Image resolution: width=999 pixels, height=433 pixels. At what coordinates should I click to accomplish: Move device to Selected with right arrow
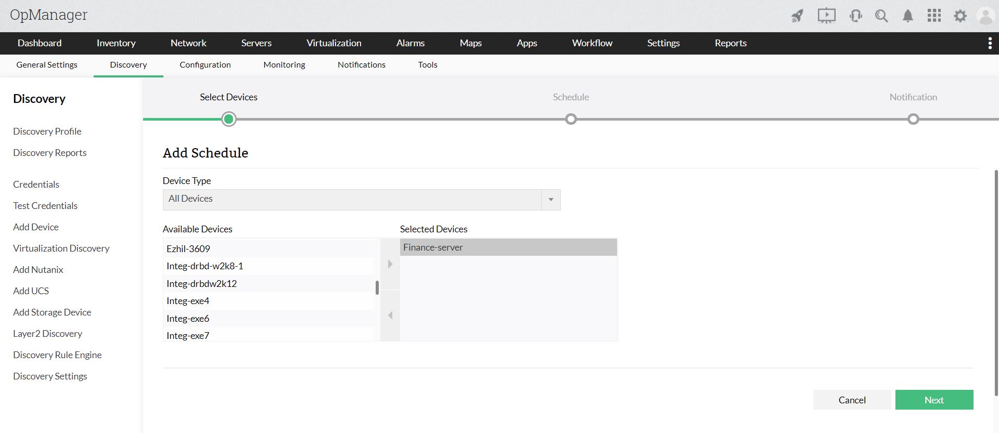(390, 264)
